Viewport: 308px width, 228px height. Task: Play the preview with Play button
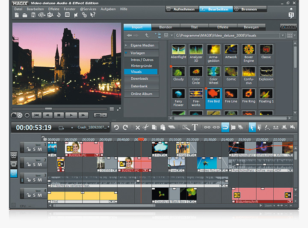tap(71, 115)
